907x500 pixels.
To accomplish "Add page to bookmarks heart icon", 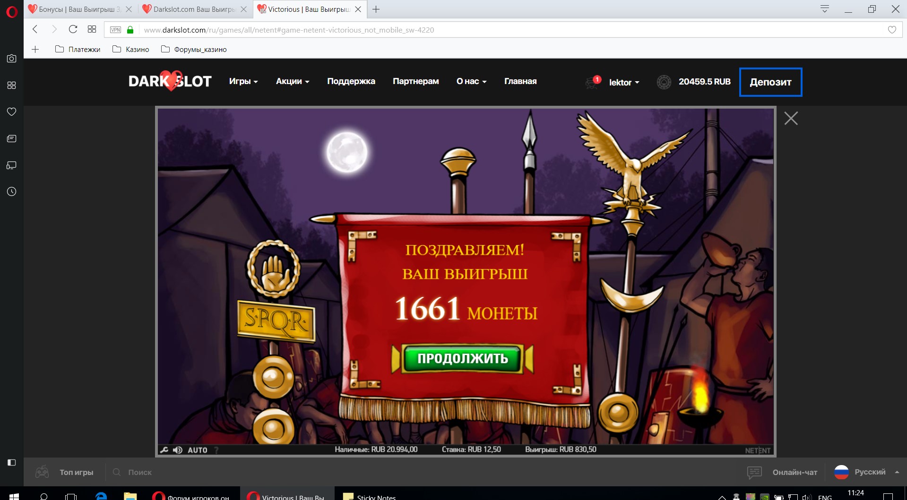I will pyautogui.click(x=892, y=30).
